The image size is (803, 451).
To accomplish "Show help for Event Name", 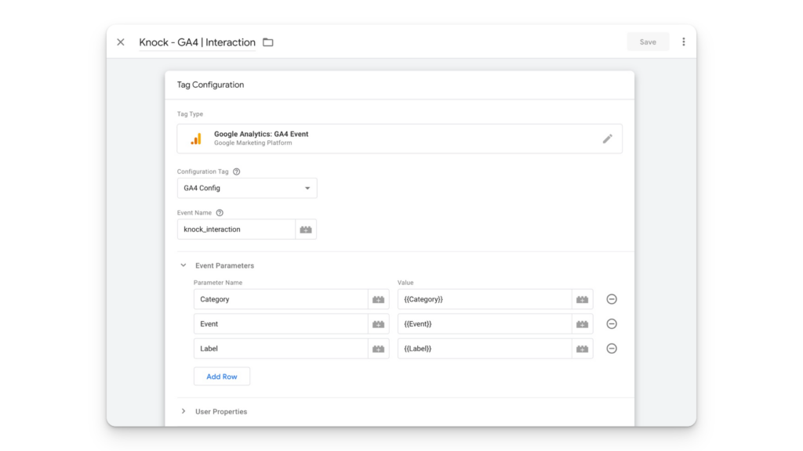I will (x=220, y=213).
